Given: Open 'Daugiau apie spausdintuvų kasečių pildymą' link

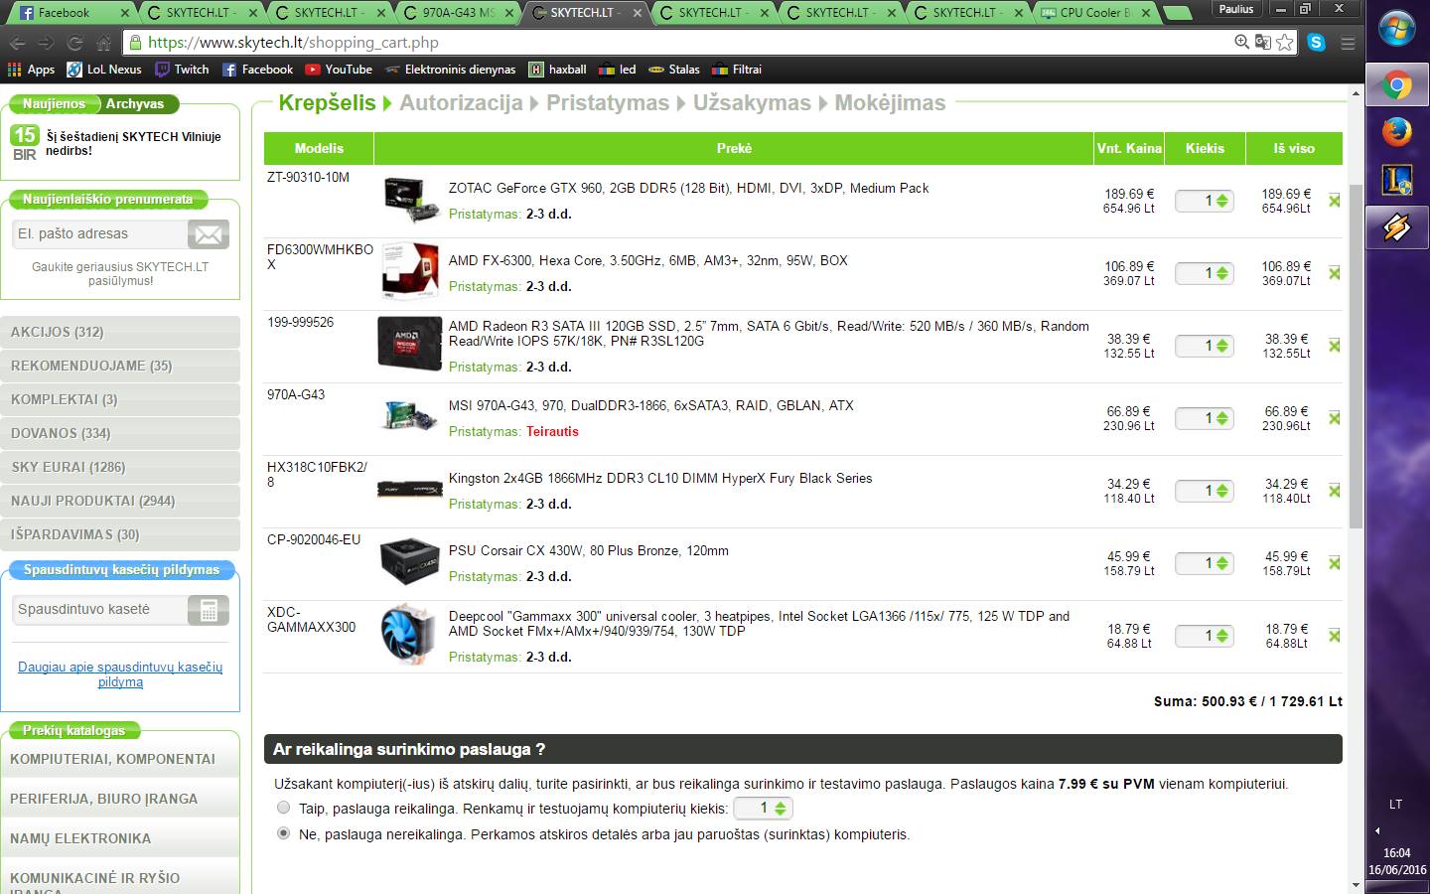Looking at the screenshot, I should 120,674.
